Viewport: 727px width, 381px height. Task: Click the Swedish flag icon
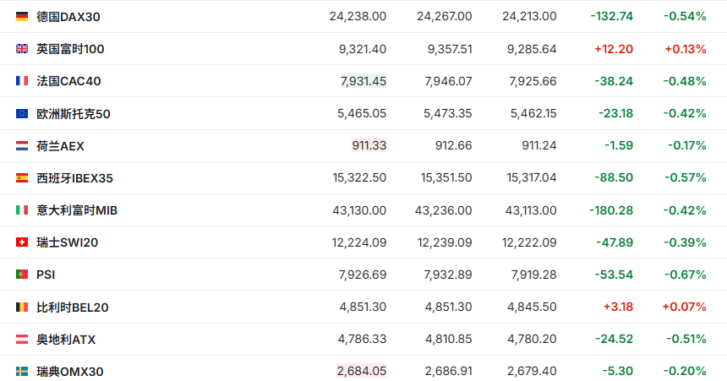pos(22,371)
